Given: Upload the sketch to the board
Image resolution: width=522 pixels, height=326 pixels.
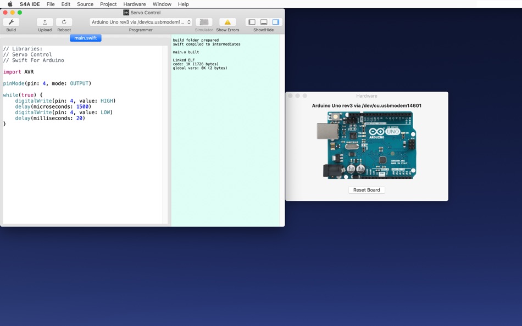Looking at the screenshot, I should coord(45,22).
